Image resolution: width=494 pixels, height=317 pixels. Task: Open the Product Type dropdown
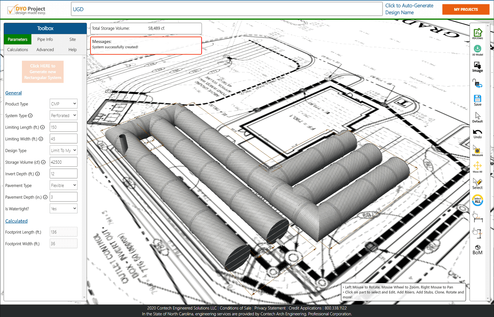[x=63, y=104]
